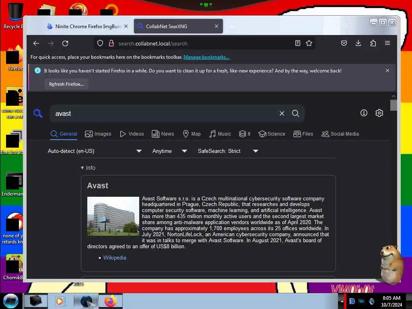Viewport: 412px width, 309px height.
Task: Switch to Social Media category
Action: click(x=340, y=134)
